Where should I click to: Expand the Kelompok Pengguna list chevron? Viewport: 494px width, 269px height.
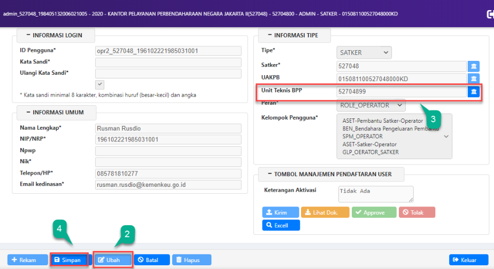(x=446, y=137)
